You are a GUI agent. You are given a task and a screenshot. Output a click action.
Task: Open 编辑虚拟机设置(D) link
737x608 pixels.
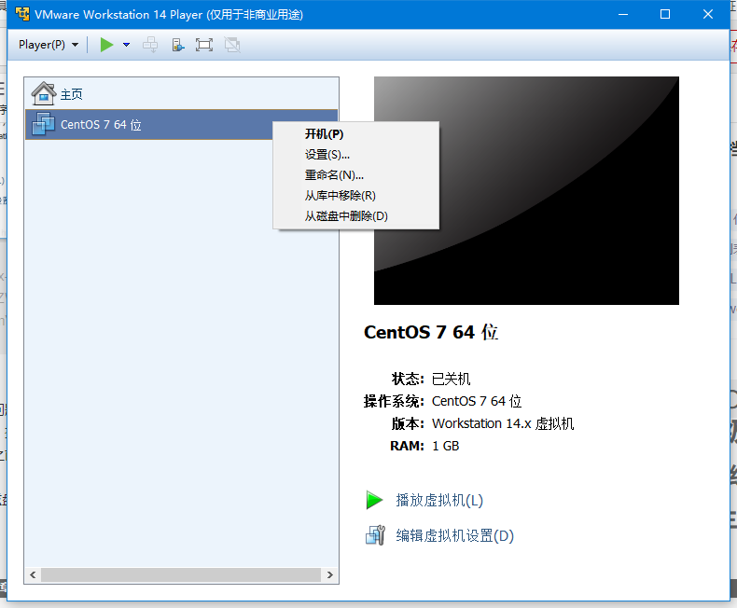[x=455, y=535]
